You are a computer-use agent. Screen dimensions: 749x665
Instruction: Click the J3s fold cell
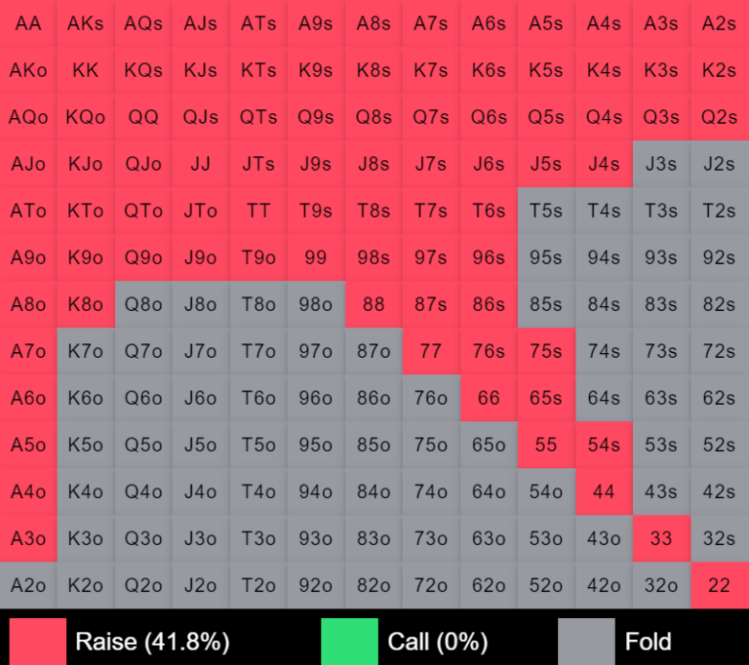point(661,164)
